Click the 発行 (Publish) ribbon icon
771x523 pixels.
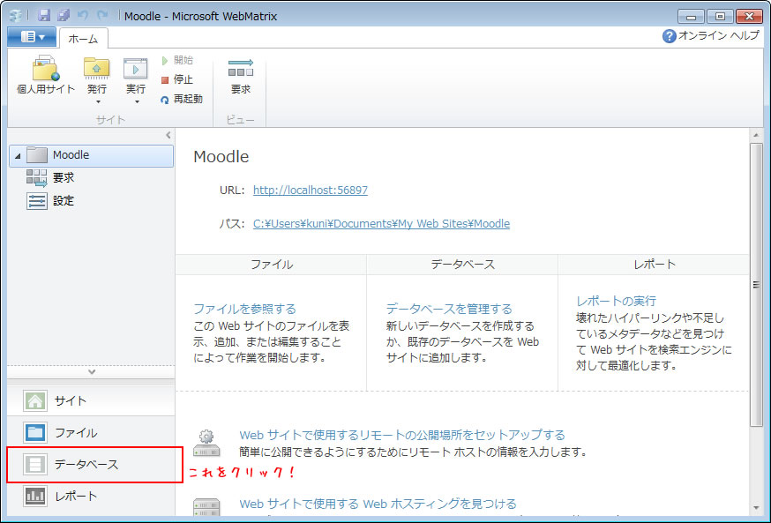point(97,70)
